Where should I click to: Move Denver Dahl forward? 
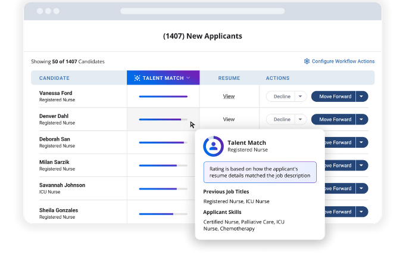334,119
